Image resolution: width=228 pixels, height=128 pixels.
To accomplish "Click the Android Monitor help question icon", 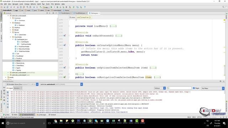I will 4,104.
